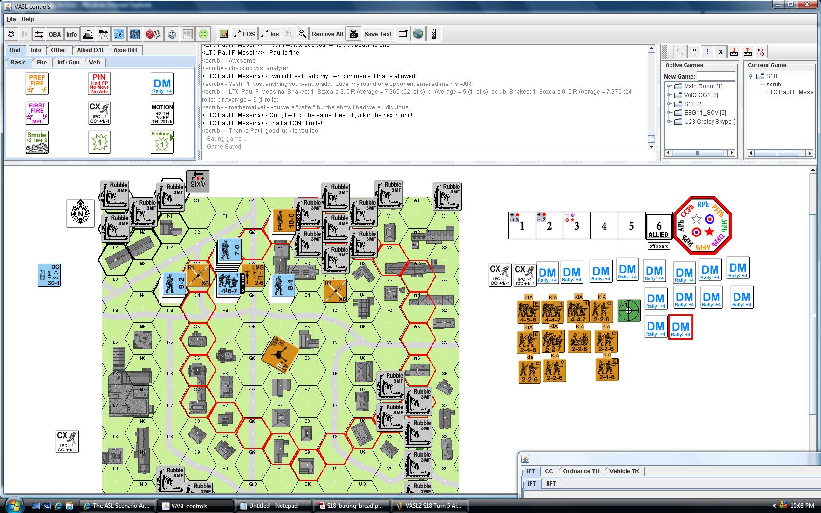Open the File menu
Viewport: 821px width, 513px height.
pos(11,19)
